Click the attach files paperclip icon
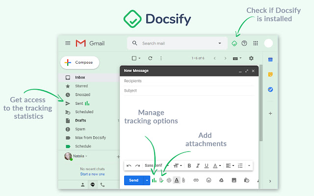314x196 pixels. pyautogui.click(x=183, y=180)
